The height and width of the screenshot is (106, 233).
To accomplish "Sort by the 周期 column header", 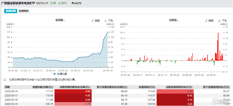I will (x=8, y=87).
